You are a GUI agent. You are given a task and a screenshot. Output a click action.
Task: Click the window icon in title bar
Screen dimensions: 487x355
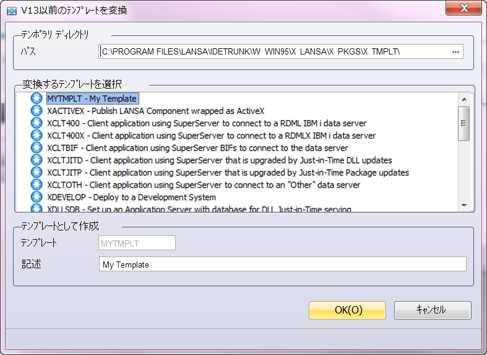point(12,11)
